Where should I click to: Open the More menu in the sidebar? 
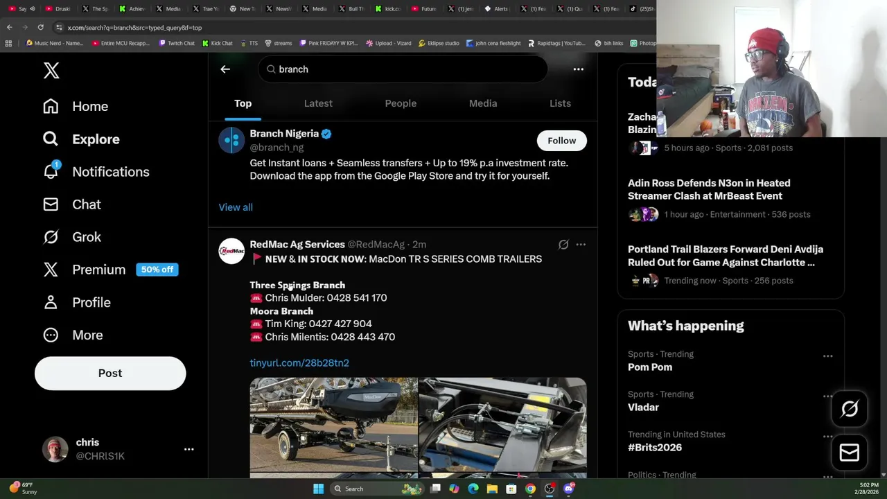73,335
